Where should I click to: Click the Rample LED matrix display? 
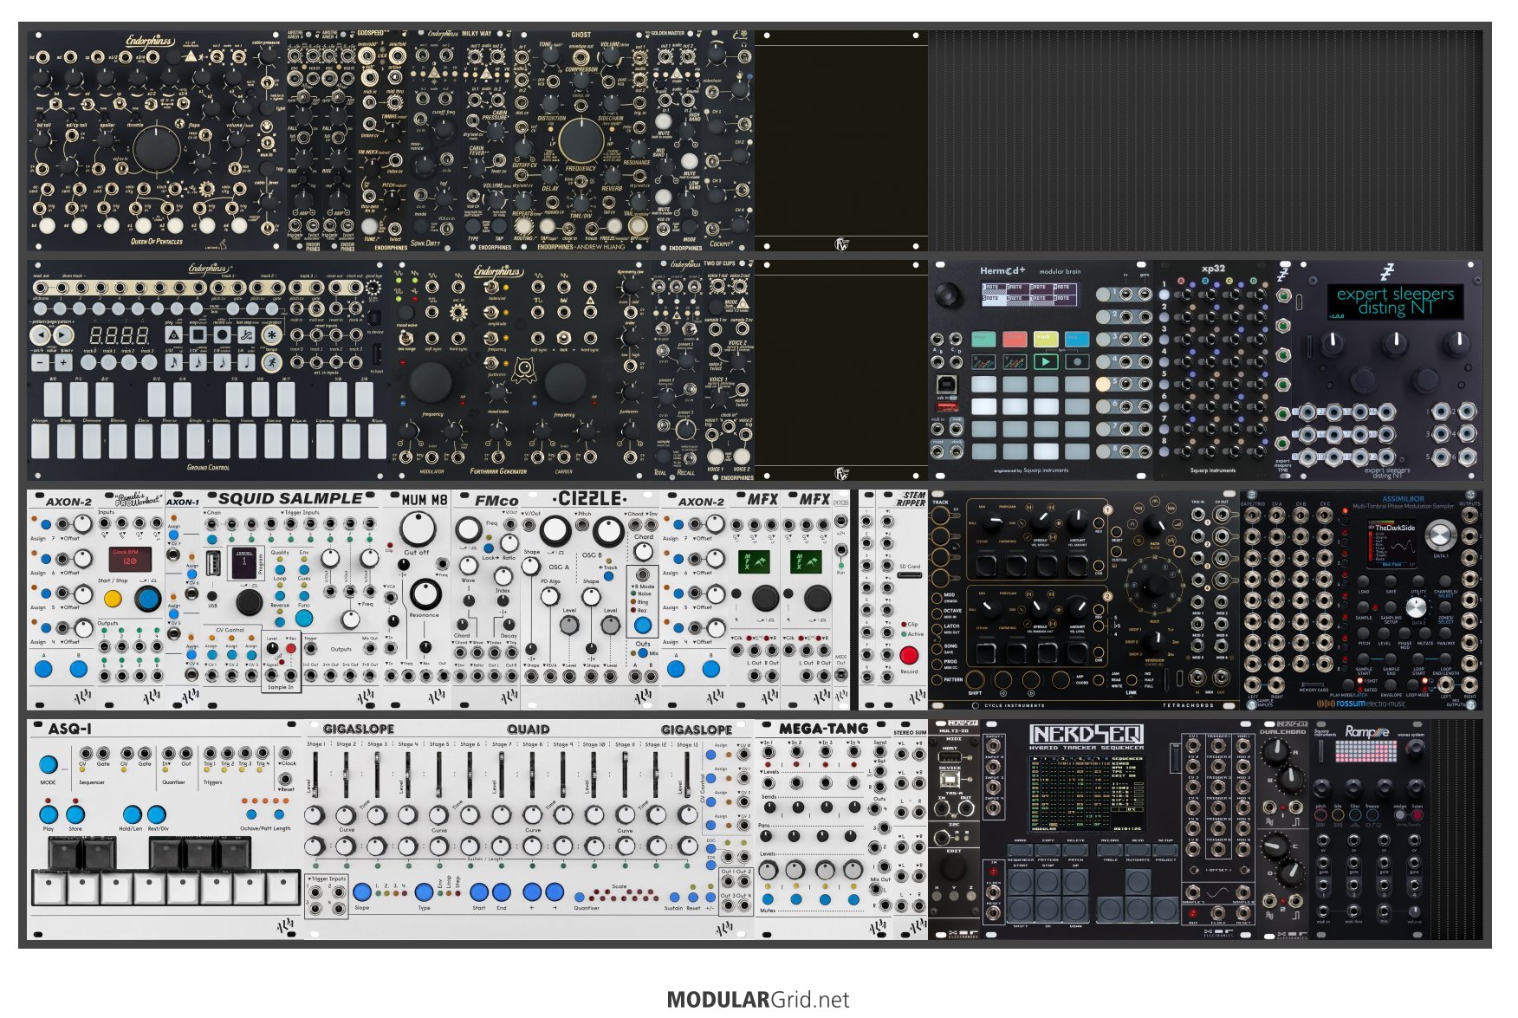tap(1367, 749)
